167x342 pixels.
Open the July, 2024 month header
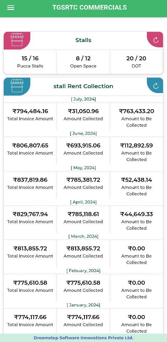coord(83,99)
